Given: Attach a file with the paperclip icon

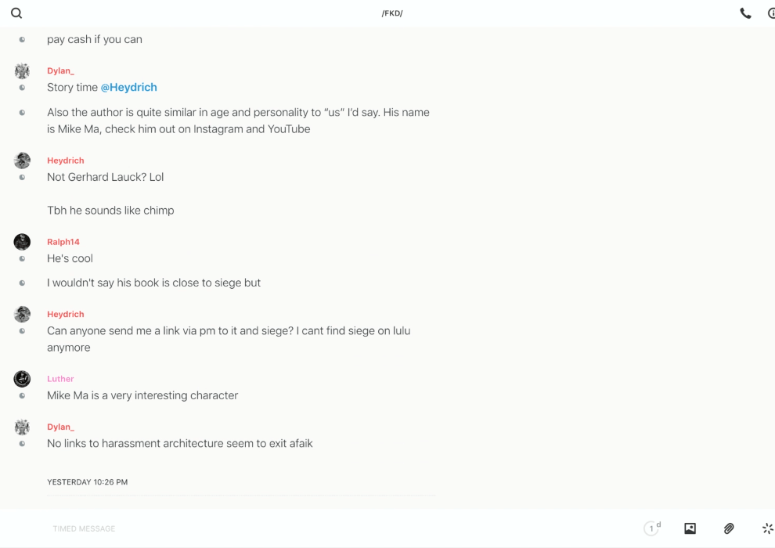Looking at the screenshot, I should 729,528.
